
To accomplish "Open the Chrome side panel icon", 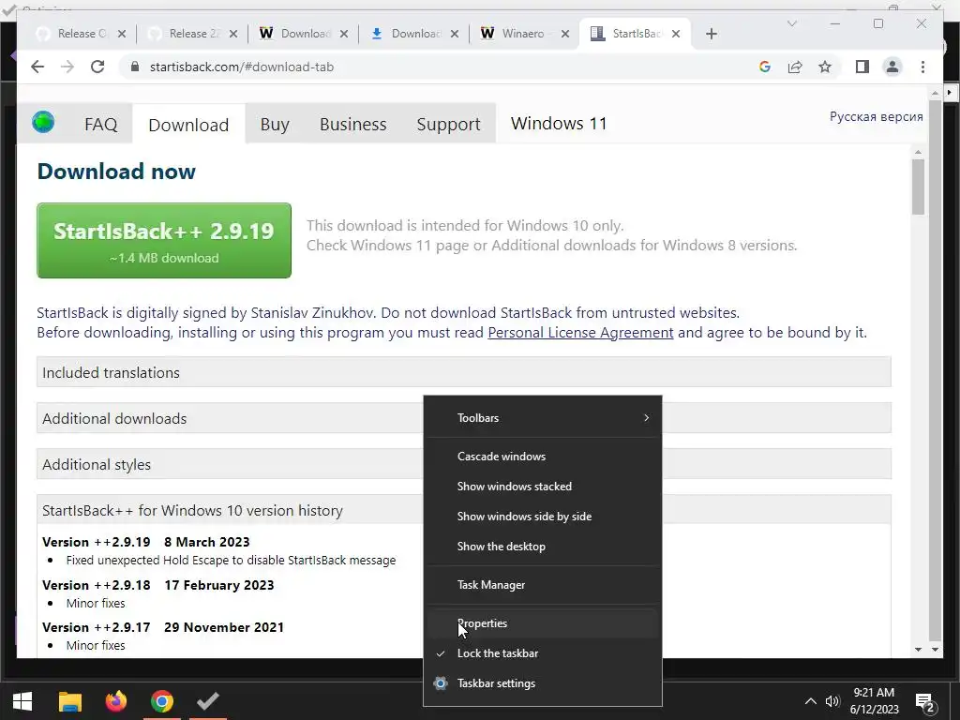I will coord(862,67).
